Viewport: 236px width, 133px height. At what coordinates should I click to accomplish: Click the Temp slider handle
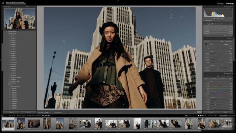tap(218, 47)
